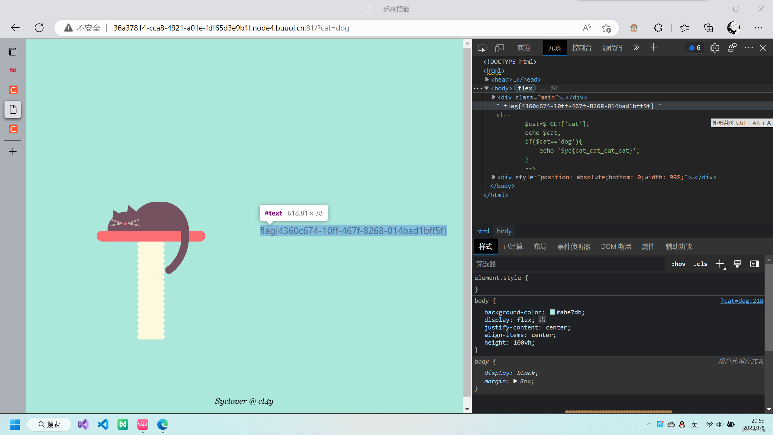Click the inspect element picker icon
Image resolution: width=773 pixels, height=435 pixels.
[x=482, y=48]
